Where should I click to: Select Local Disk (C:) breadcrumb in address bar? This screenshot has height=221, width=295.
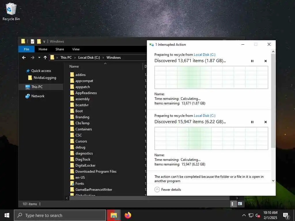click(x=89, y=58)
